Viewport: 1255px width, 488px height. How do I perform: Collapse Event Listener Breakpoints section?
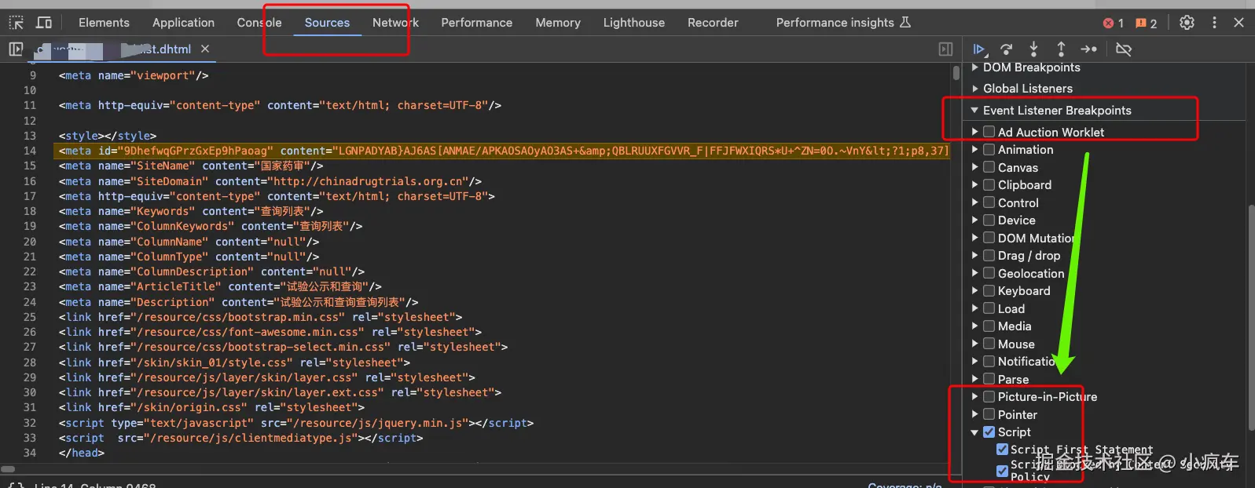975,111
